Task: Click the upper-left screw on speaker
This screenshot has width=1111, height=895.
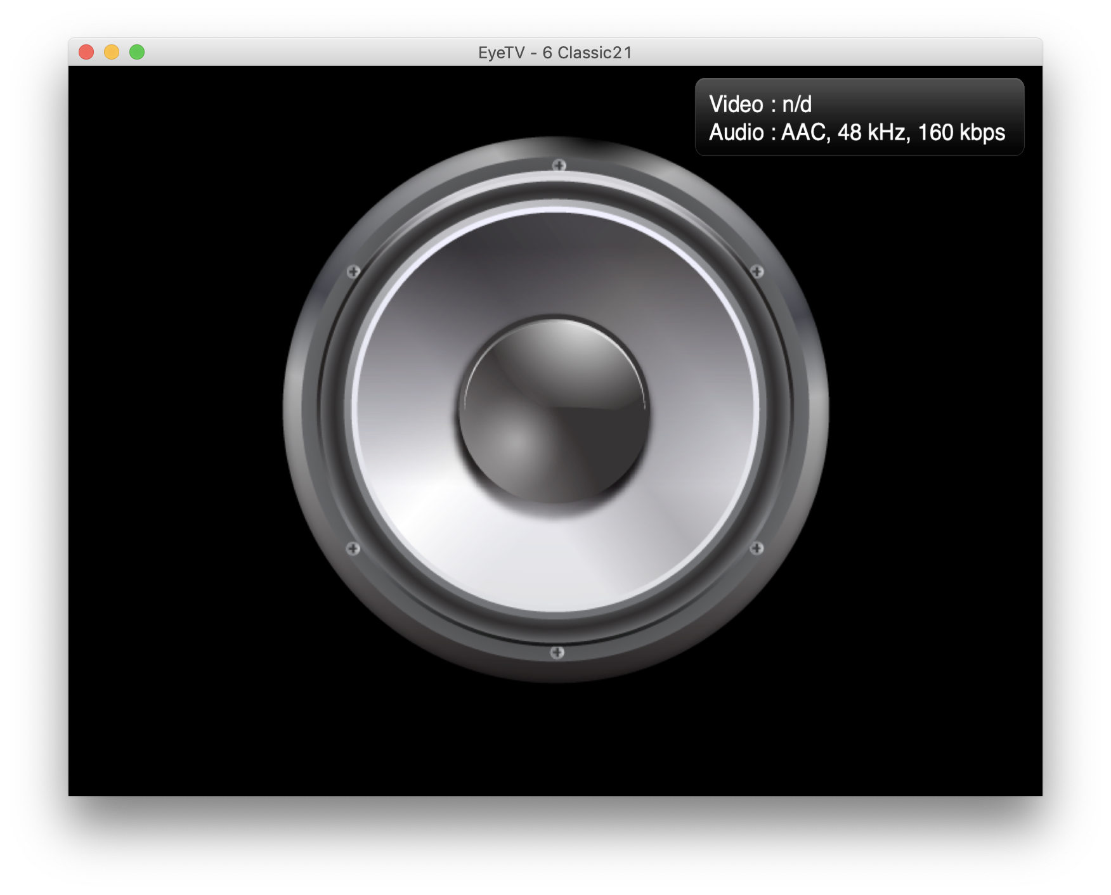Action: pos(354,272)
